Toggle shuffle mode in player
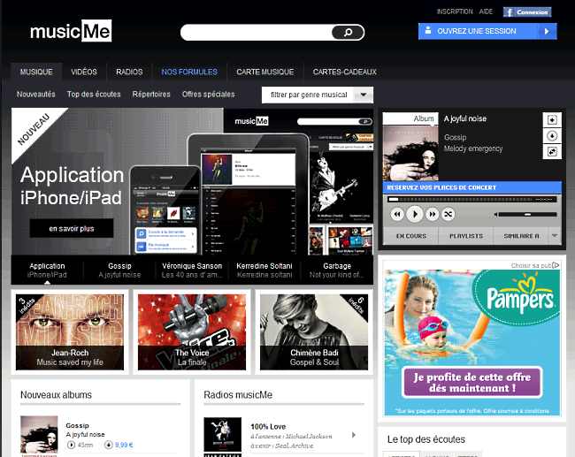The image size is (575, 457). 448,214
